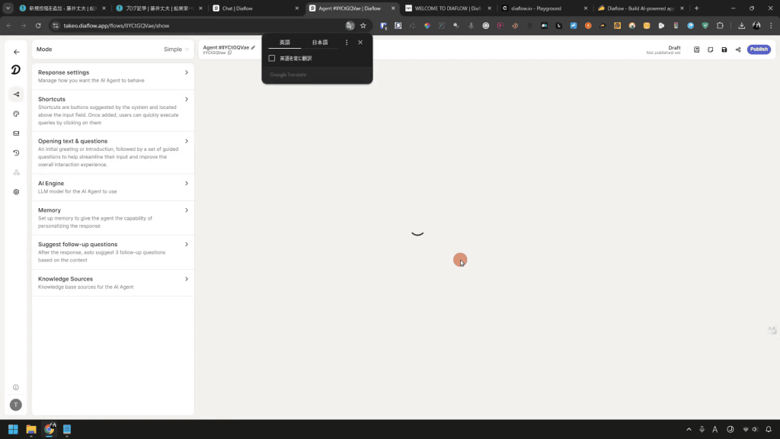780x439 pixels.
Task: Expand the AI Engine section
Action: pyautogui.click(x=113, y=187)
